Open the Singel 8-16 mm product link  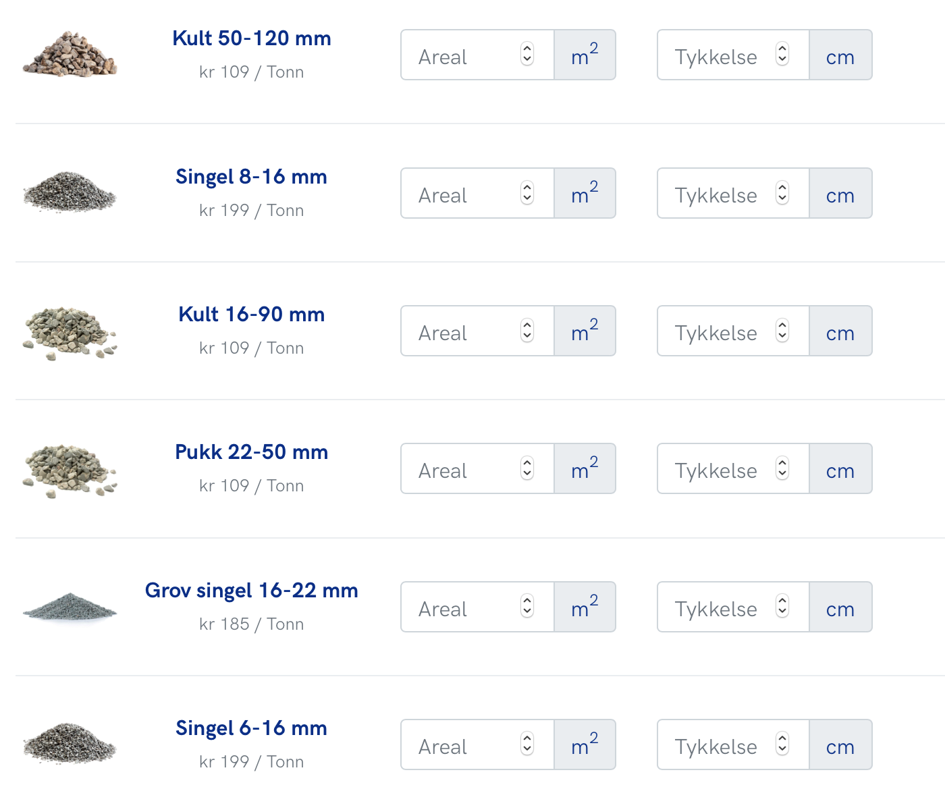tap(251, 177)
